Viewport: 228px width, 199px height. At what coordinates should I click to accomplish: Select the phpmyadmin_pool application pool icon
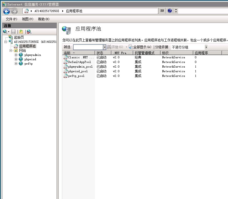(65, 67)
